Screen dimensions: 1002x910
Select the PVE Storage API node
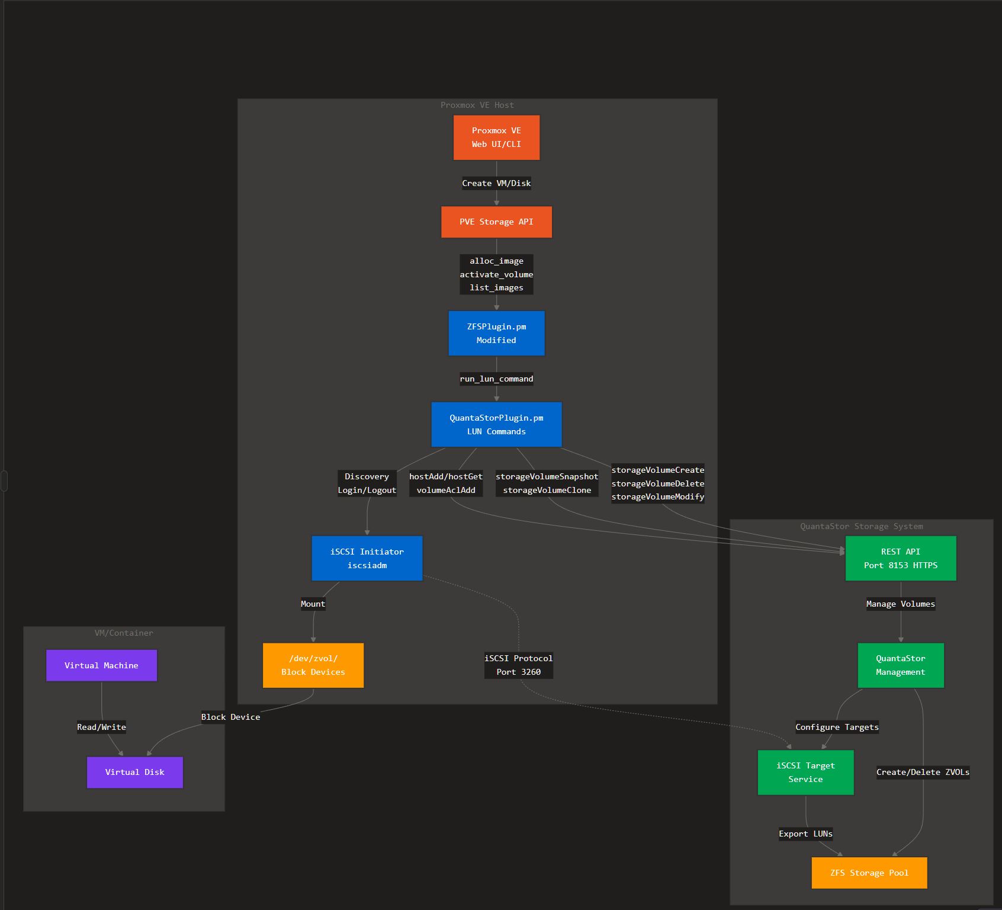[x=496, y=222]
